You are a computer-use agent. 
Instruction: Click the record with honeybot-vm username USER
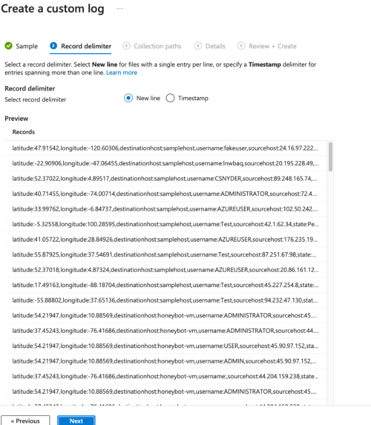pos(165,345)
